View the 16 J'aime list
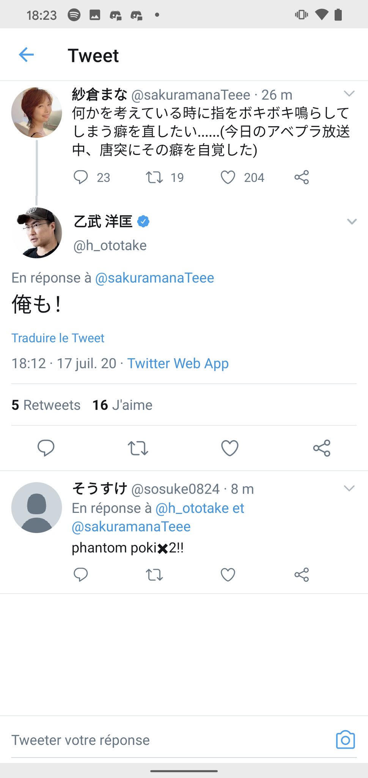368x778 pixels. [x=122, y=405]
